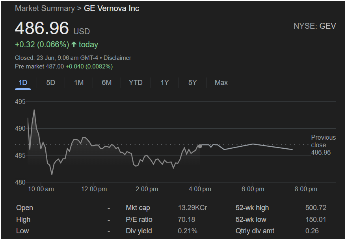The width and height of the screenshot is (346, 240).
Task: Switch to the 5D chart tab
Action: (x=50, y=83)
